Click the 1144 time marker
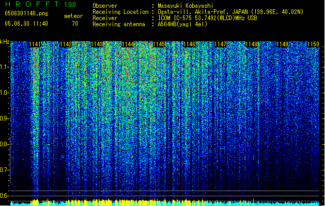 [128, 44]
